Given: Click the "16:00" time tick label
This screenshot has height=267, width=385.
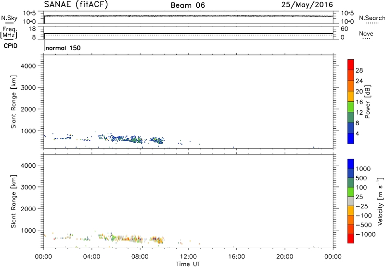Looking at the screenshot, I should click(237, 257).
